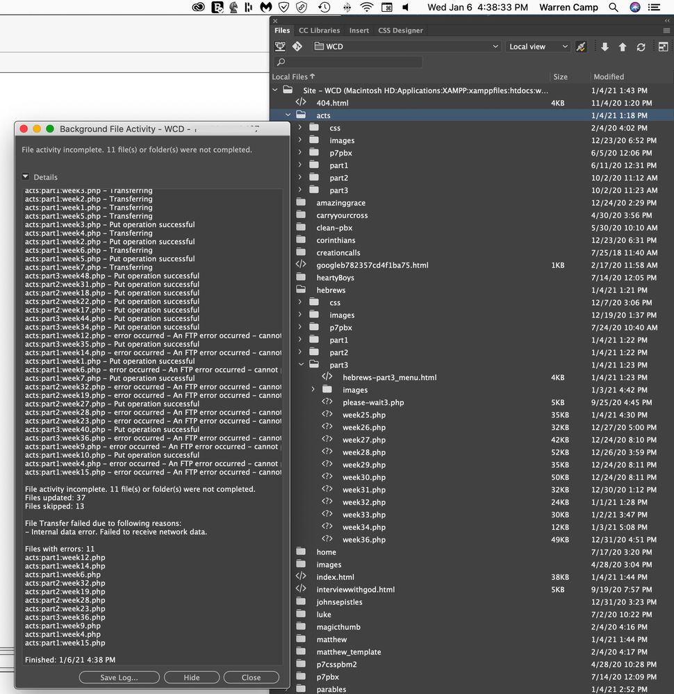This screenshot has height=694, width=674.
Task: Switch to the Insert tab
Action: pyautogui.click(x=359, y=31)
